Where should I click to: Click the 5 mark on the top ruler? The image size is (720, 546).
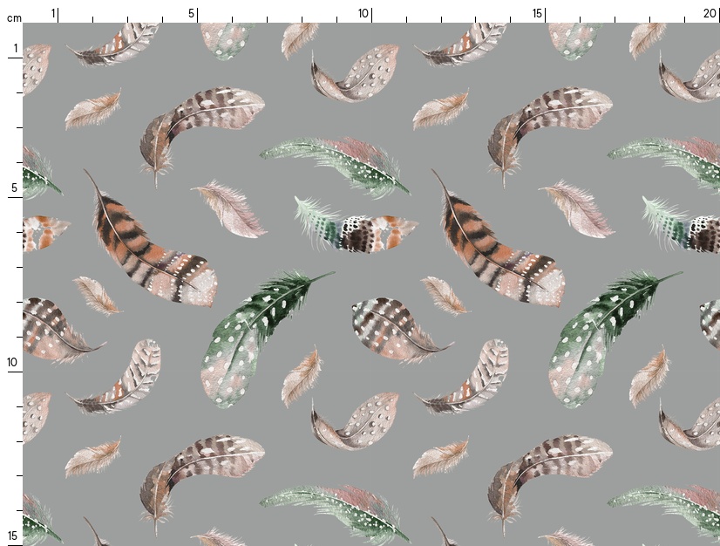[x=192, y=14]
